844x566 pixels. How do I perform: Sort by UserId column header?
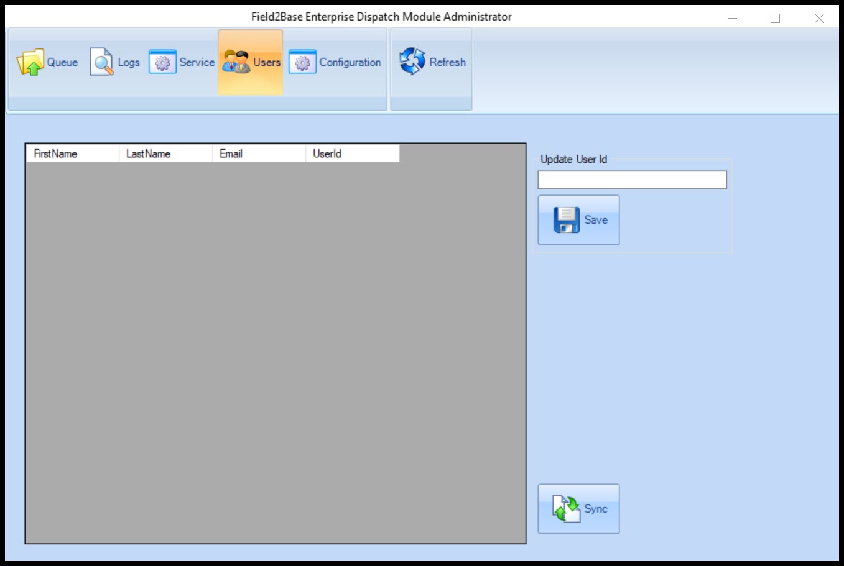click(353, 153)
